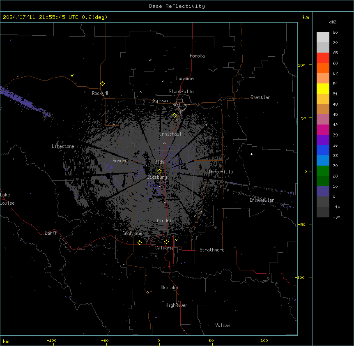This screenshot has height=346, width=354.
Task: Click the Ponoka city label
Action: pyautogui.click(x=197, y=56)
